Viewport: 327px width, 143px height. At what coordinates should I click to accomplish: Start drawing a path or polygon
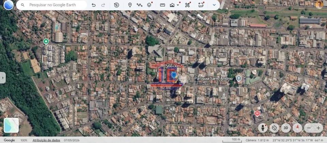click(x=140, y=5)
